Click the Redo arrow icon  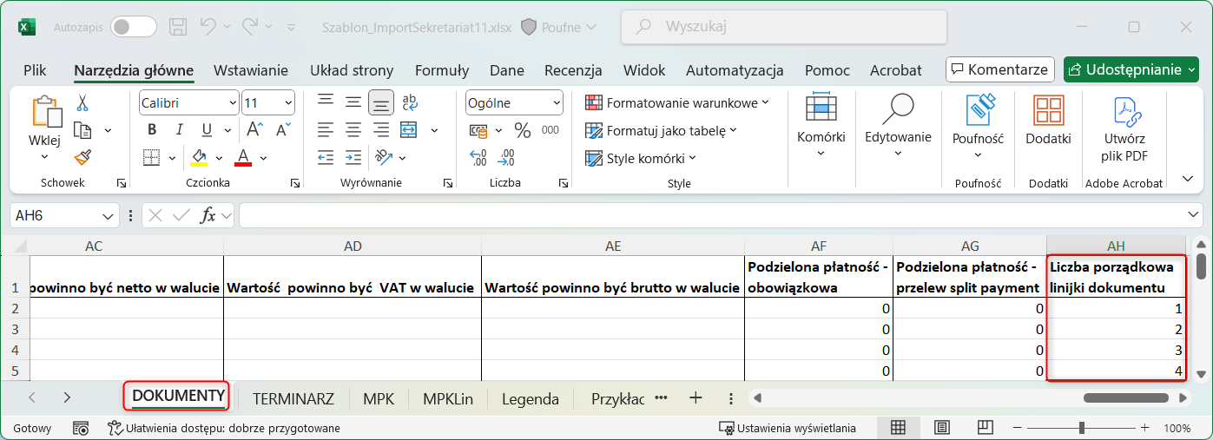click(250, 27)
